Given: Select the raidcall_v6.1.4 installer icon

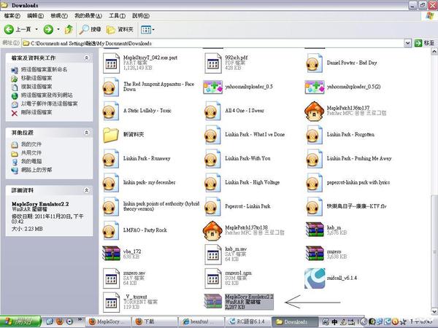Looking at the screenshot, I should pos(315,277).
